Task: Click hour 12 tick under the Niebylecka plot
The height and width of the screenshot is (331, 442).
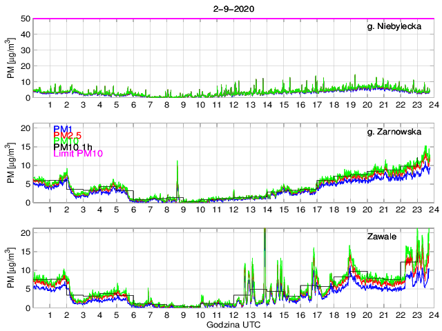Action: point(233,105)
